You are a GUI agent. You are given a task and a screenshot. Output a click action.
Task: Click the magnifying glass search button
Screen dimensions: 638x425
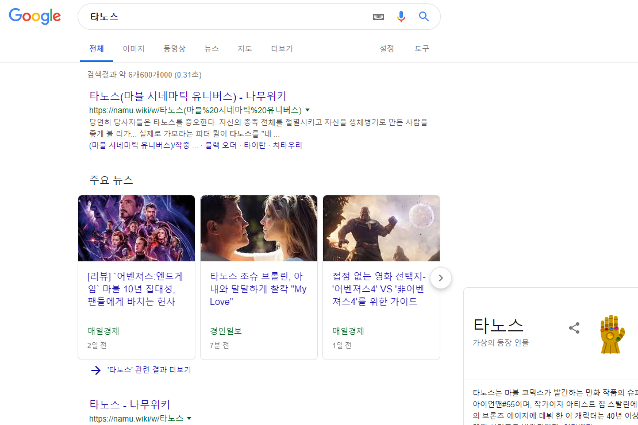(424, 17)
